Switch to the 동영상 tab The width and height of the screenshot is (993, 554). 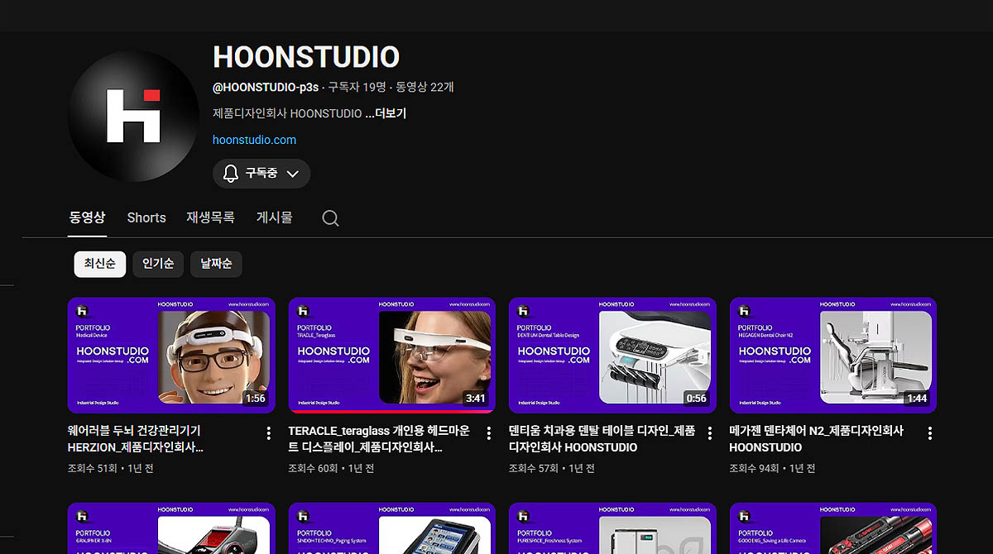[x=87, y=217]
